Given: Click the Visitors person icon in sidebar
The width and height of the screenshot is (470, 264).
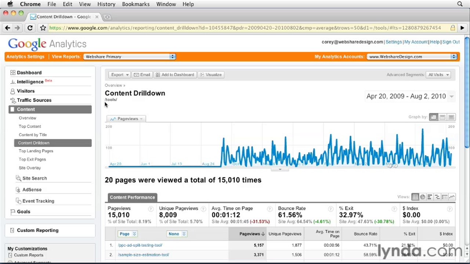Looking at the screenshot, I should (13, 91).
